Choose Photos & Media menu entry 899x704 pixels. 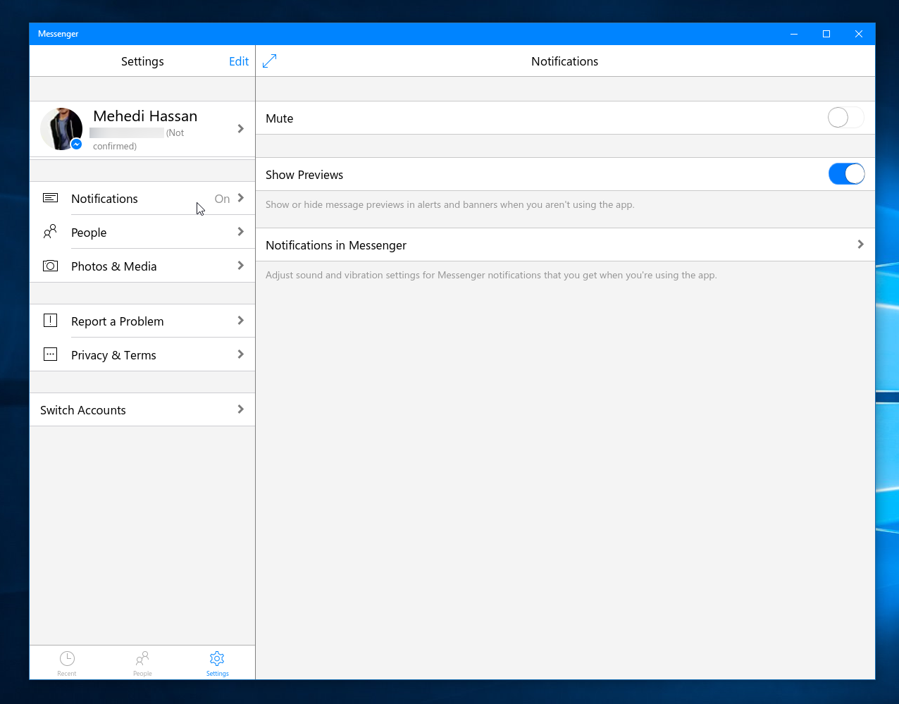coord(142,266)
